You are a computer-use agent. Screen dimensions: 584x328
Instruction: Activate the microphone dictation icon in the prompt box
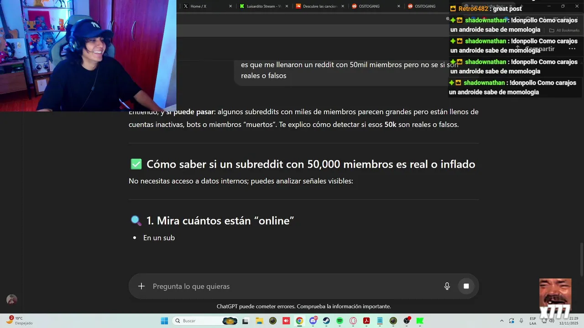pyautogui.click(x=447, y=286)
